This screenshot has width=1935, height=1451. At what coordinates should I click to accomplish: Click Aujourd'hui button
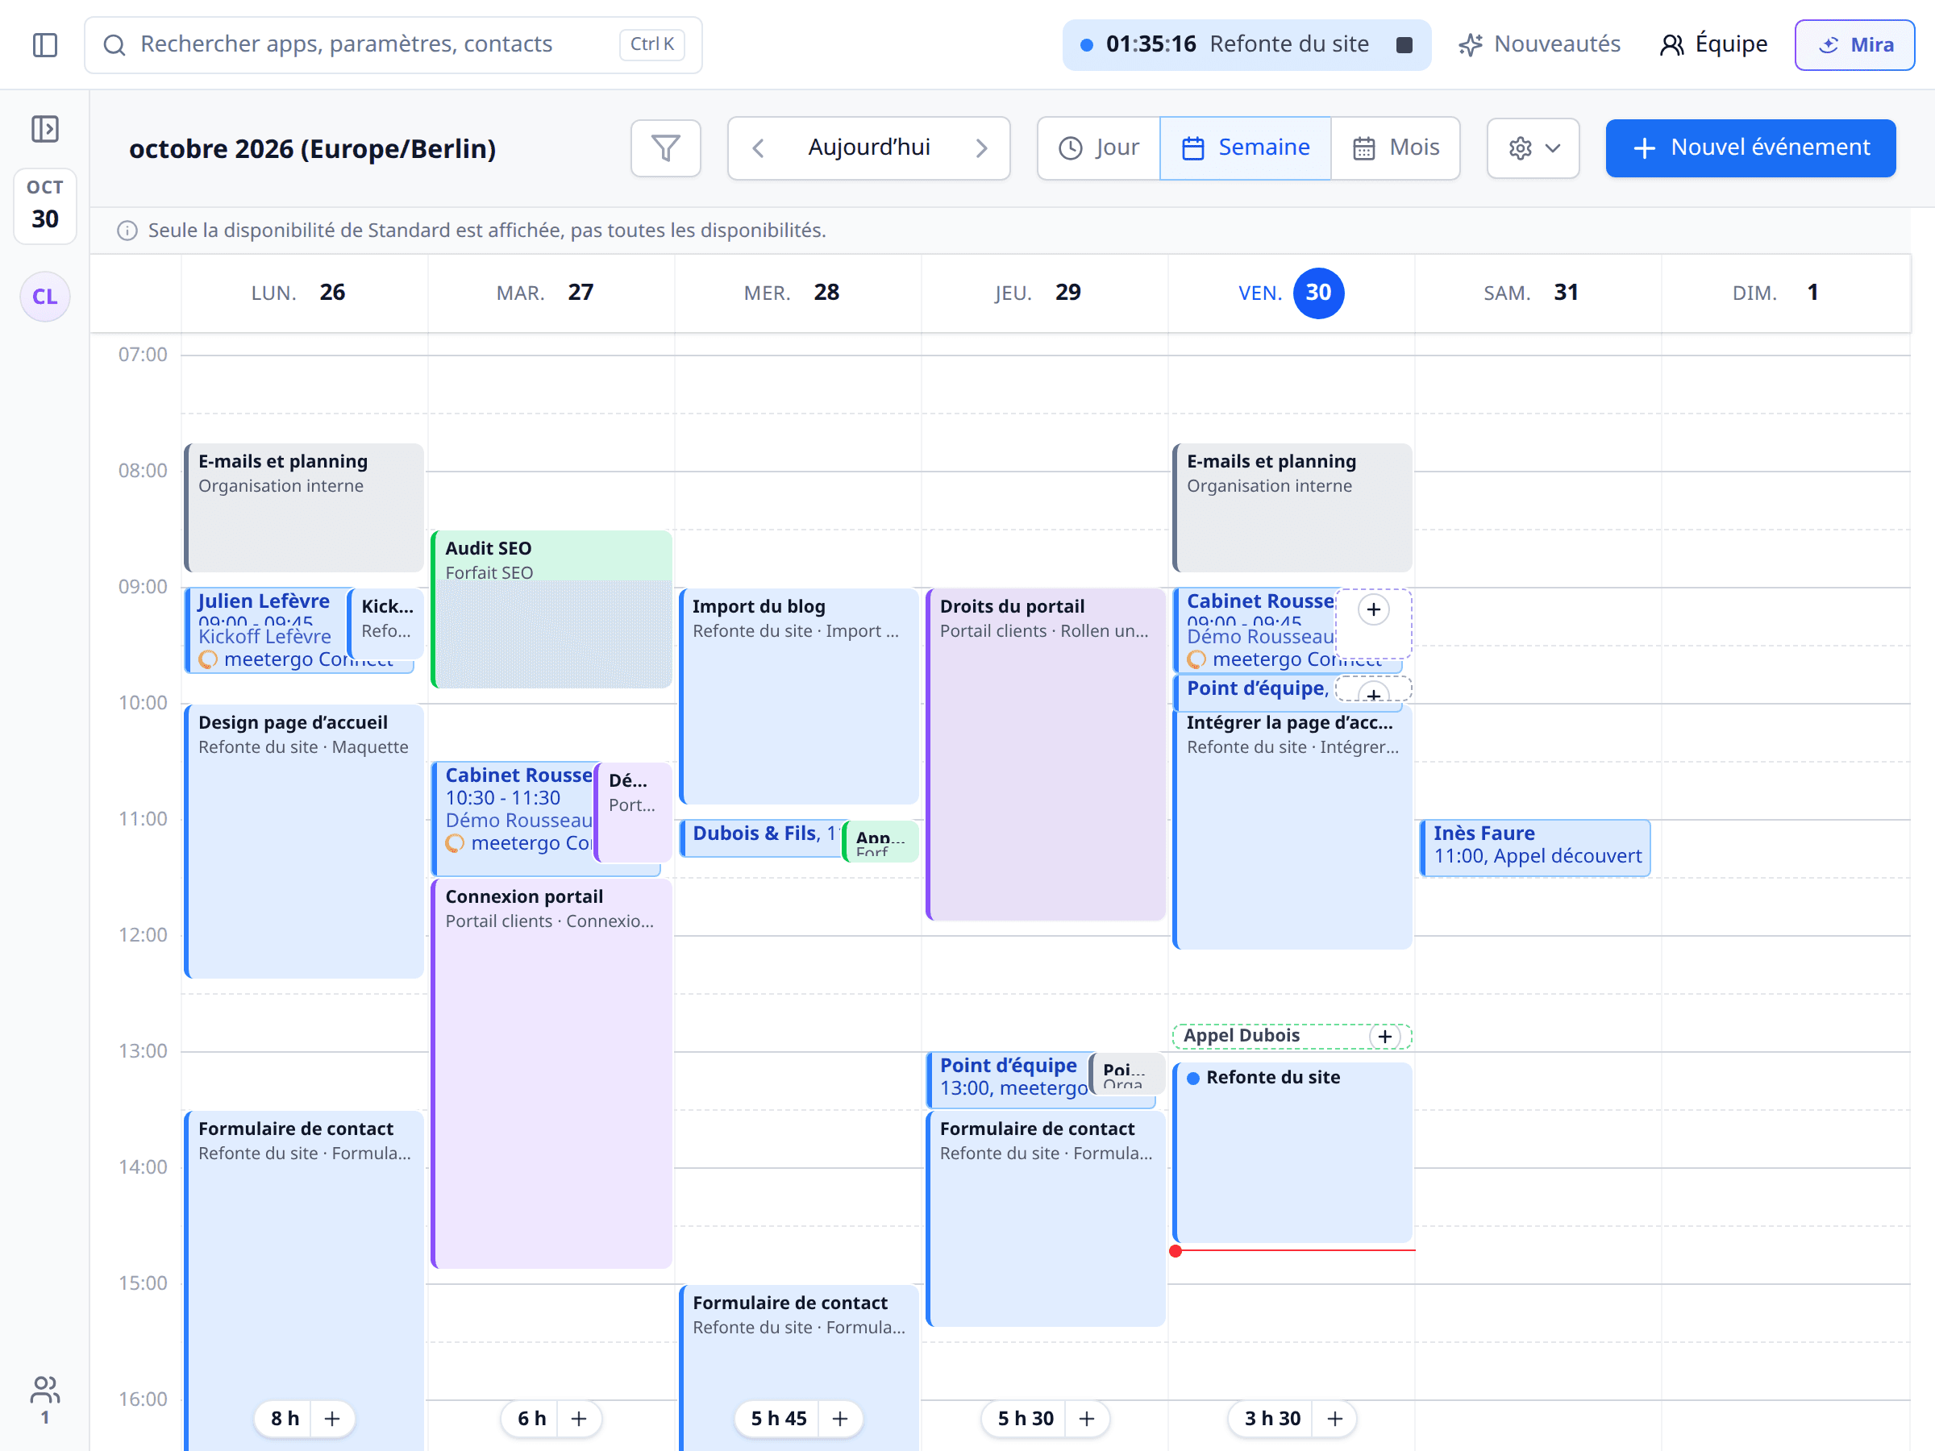coord(868,148)
